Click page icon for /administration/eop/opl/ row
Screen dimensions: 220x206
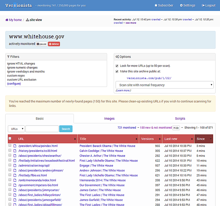pyautogui.click(x=15, y=166)
